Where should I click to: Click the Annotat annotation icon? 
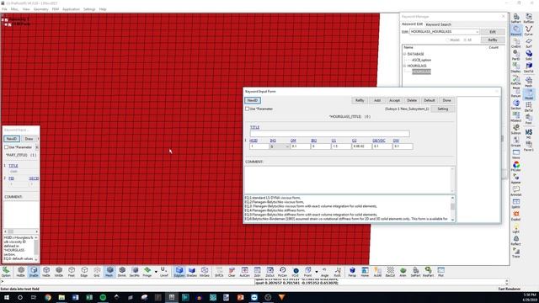516,191
